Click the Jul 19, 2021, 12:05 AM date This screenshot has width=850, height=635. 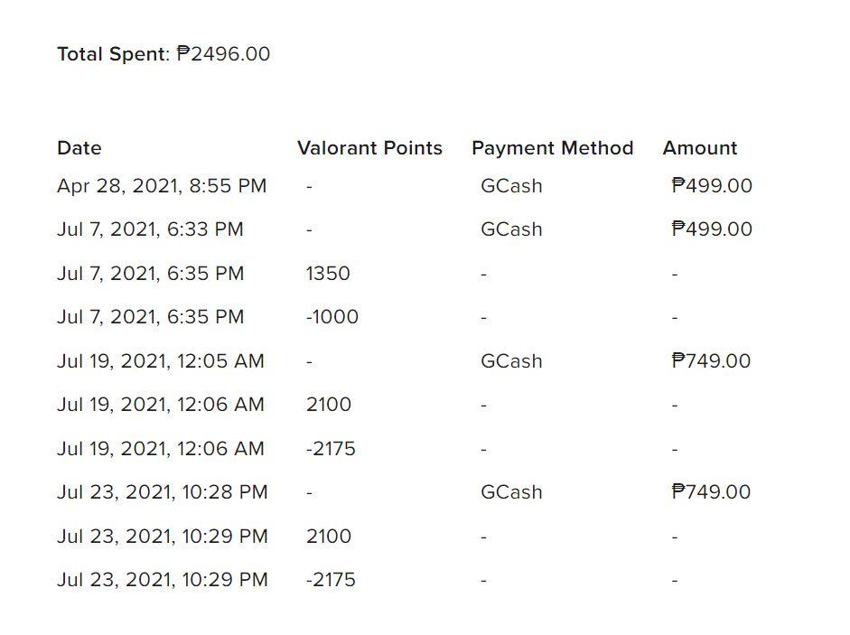(x=161, y=361)
